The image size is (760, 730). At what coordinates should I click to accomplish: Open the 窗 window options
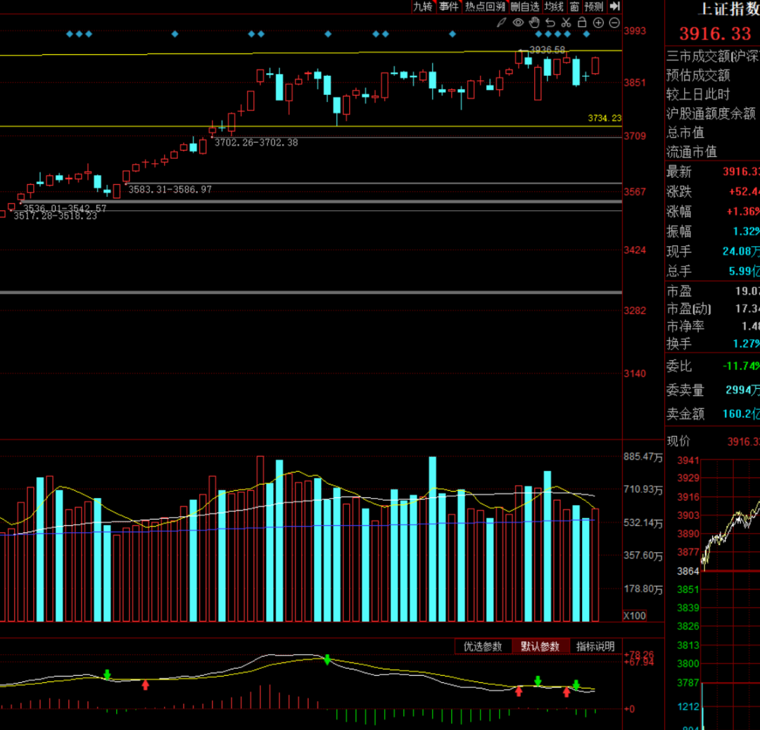(574, 6)
